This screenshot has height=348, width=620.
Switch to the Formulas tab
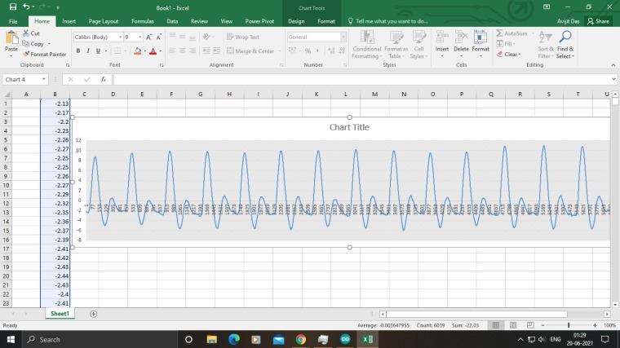[x=142, y=21]
